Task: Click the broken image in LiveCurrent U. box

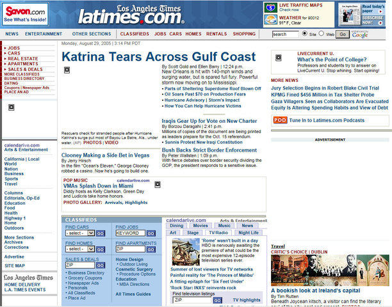Action: (x=278, y=58)
